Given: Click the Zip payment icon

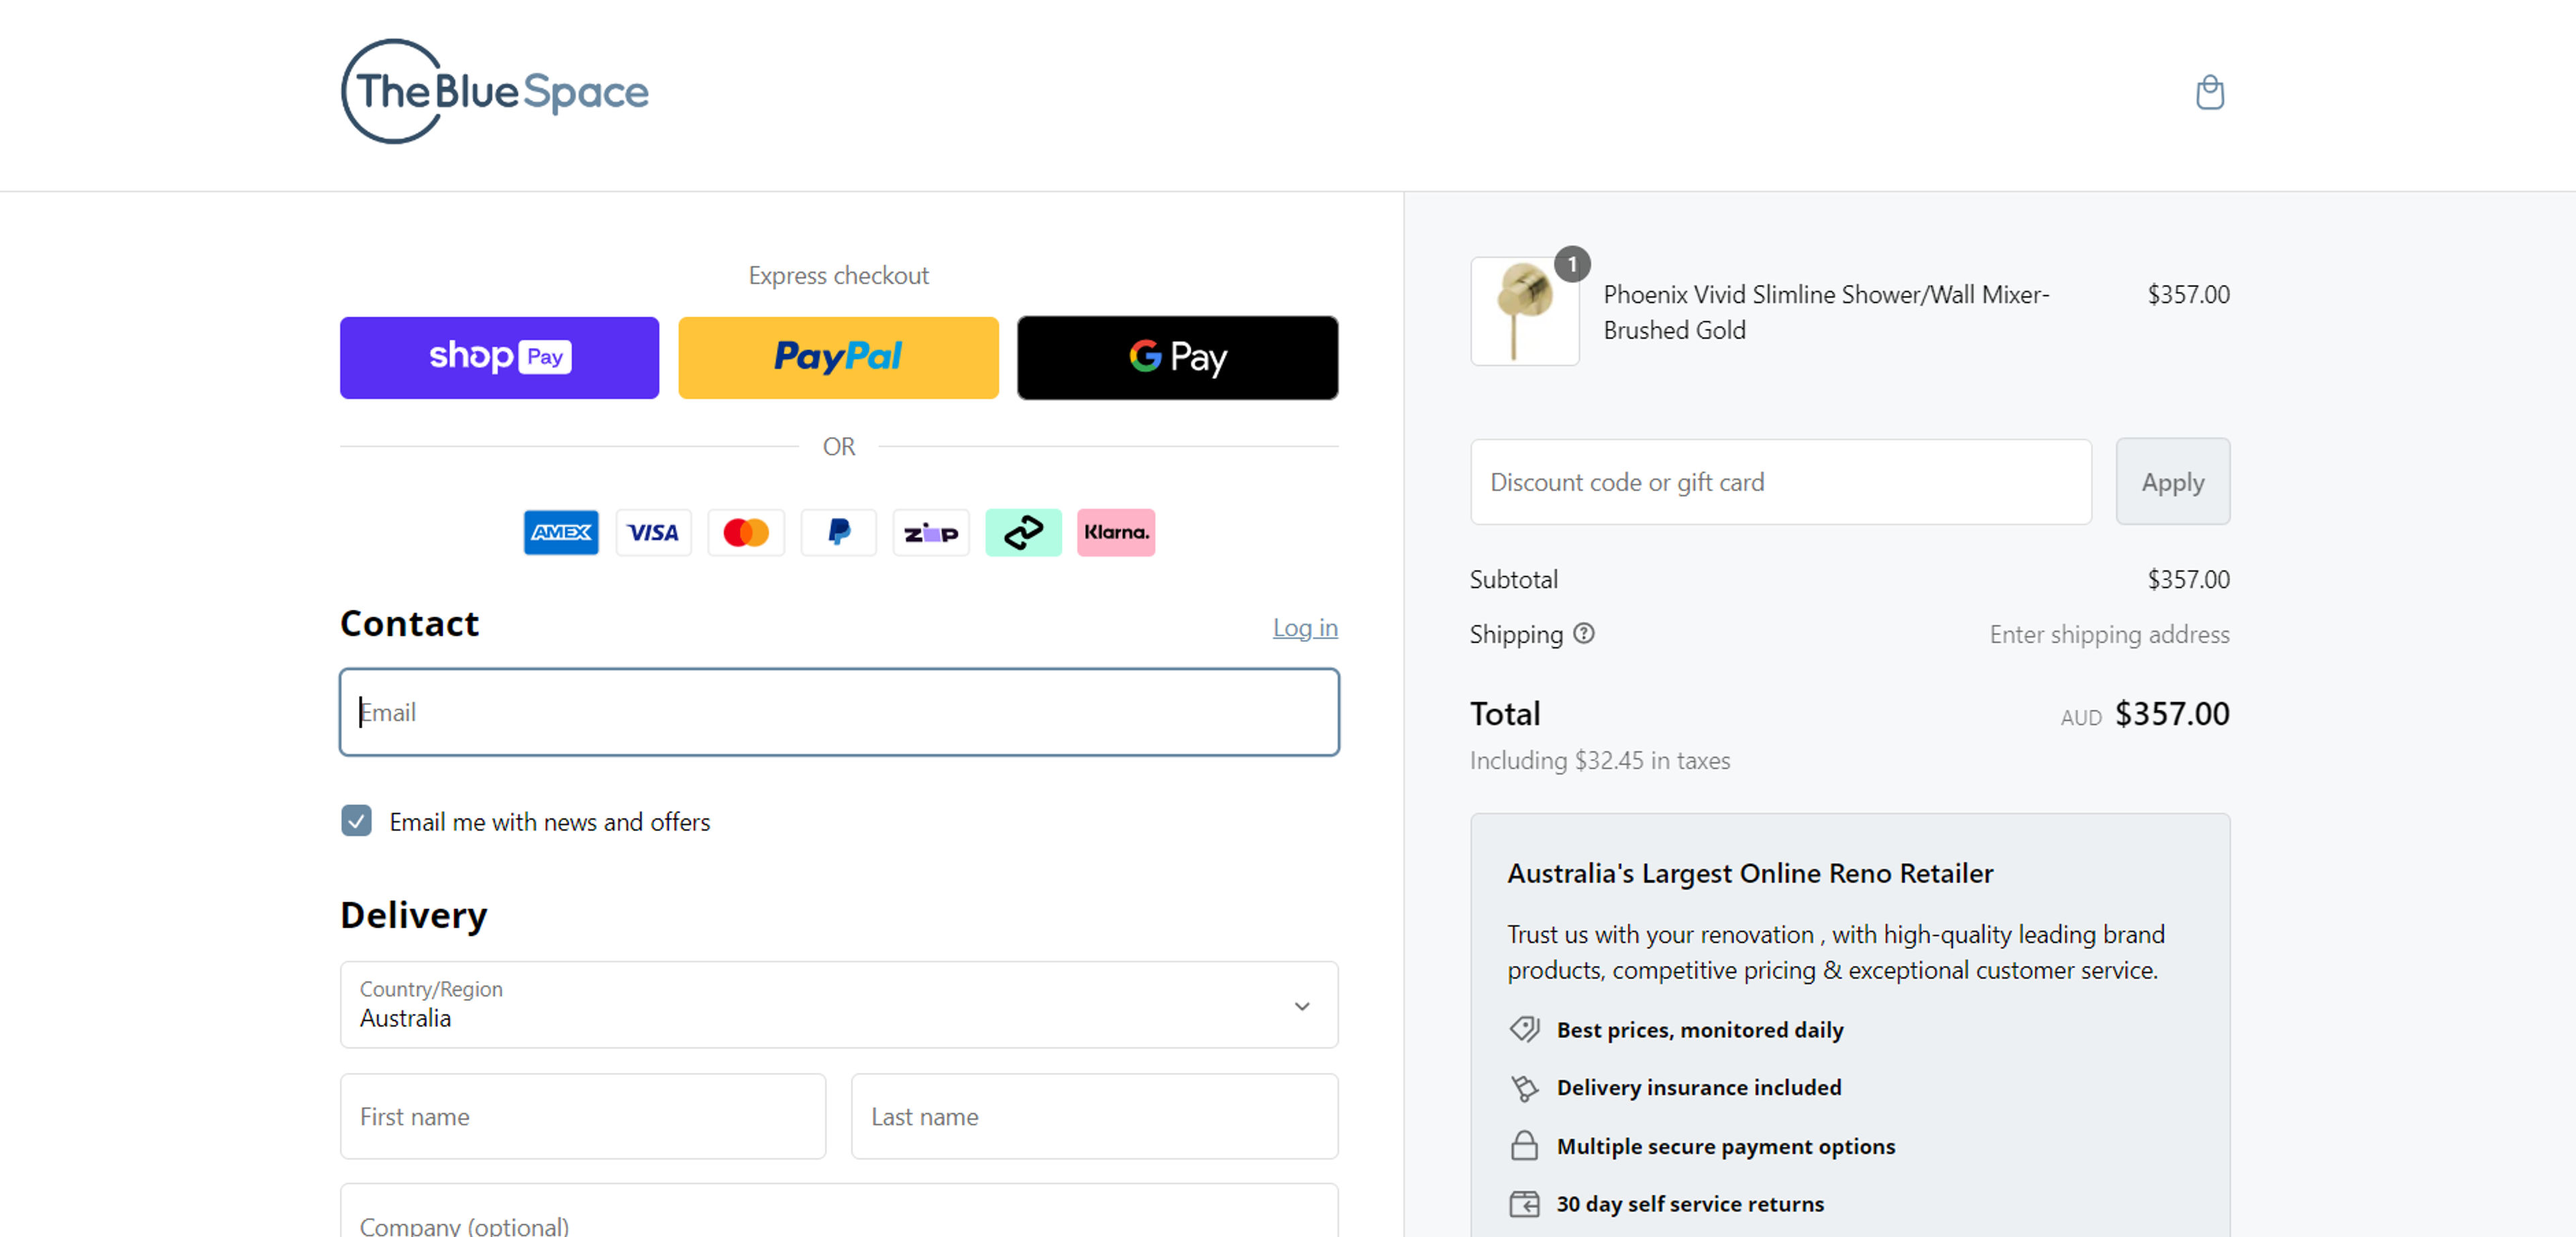Looking at the screenshot, I should point(931,532).
